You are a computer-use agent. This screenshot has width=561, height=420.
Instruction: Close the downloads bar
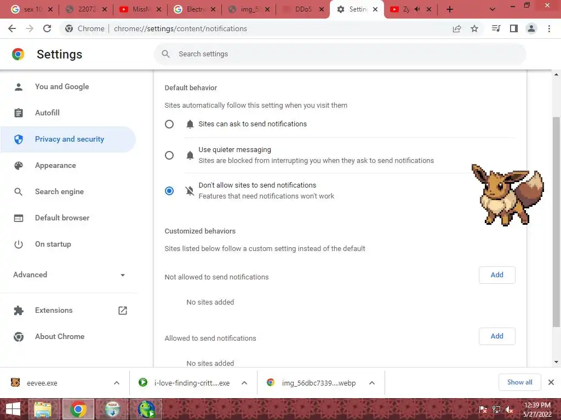pyautogui.click(x=551, y=382)
